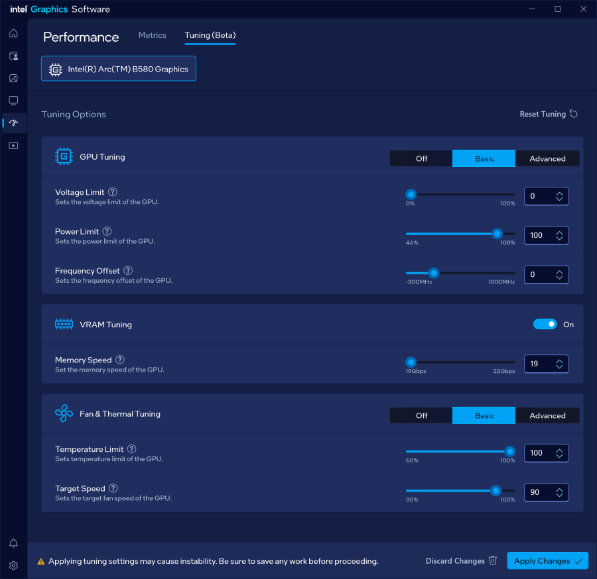Maximize the Intel Graphics Software window
The image size is (597, 579).
[x=557, y=9]
